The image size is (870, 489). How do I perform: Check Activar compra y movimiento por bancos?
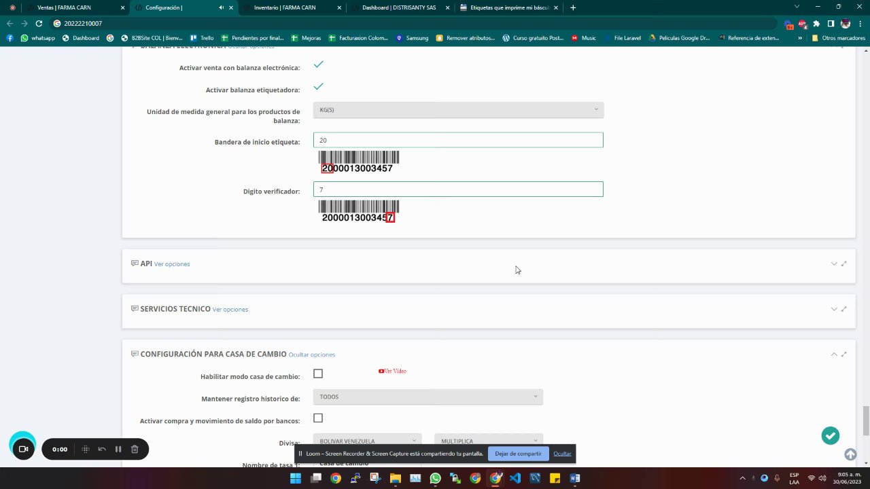[318, 418]
